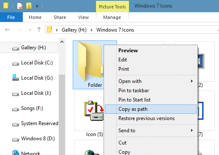Image resolution: width=219 pixels, height=155 pixels.
Task: Choose Pin to Start list
Action: tap(151, 100)
